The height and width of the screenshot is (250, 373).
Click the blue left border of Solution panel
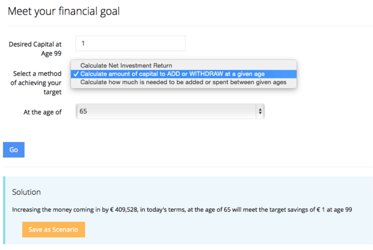pos(5,210)
